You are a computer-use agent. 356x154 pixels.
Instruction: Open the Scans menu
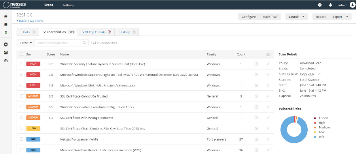(x=49, y=5)
